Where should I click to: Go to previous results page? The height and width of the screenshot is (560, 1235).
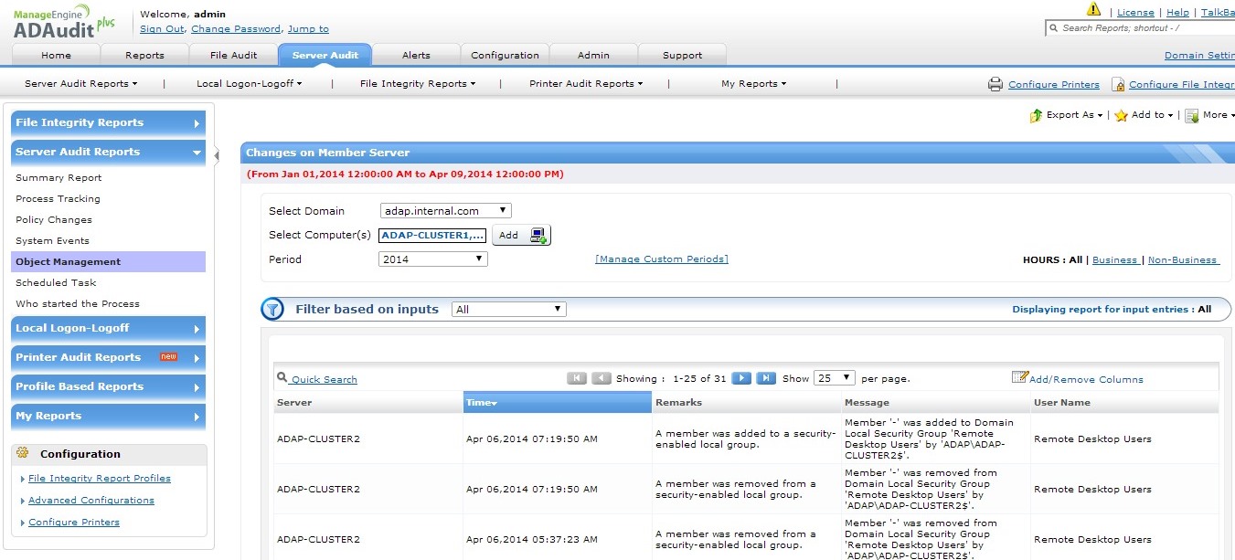pyautogui.click(x=601, y=378)
